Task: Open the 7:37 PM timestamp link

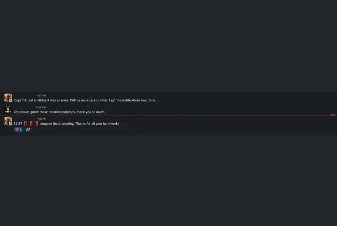Action: (41, 96)
